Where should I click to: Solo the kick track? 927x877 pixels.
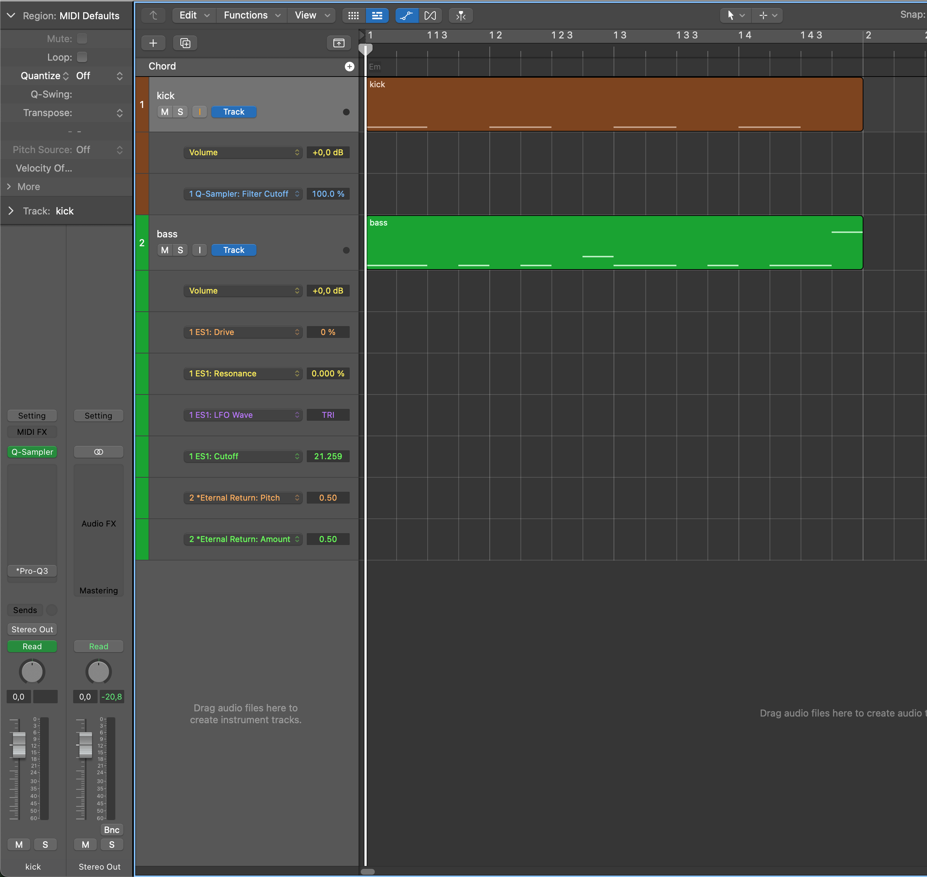point(180,112)
